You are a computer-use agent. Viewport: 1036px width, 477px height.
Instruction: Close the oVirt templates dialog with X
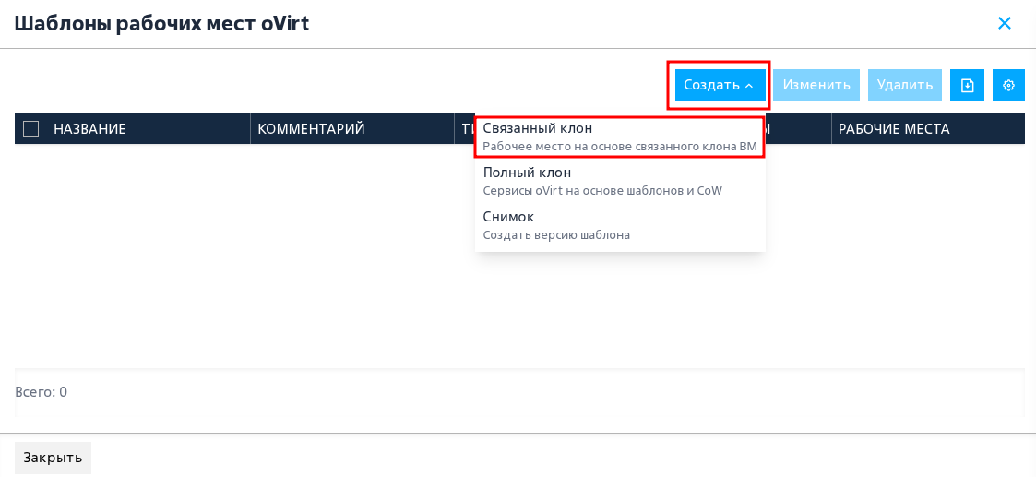[x=1005, y=24]
